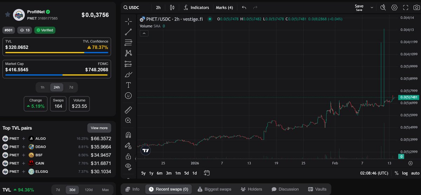Open chart settings hexagon icon
421x195 pixels.
point(394,7)
